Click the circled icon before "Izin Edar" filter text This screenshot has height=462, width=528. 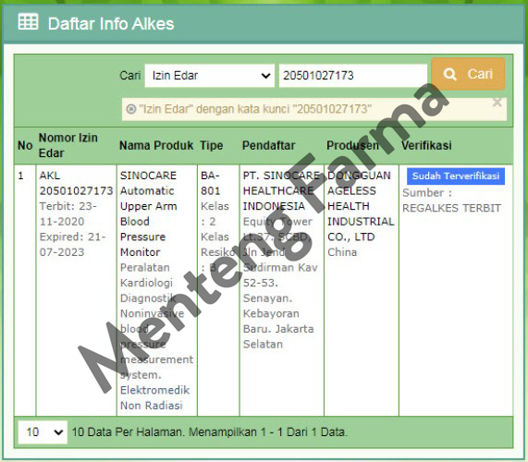coord(131,109)
